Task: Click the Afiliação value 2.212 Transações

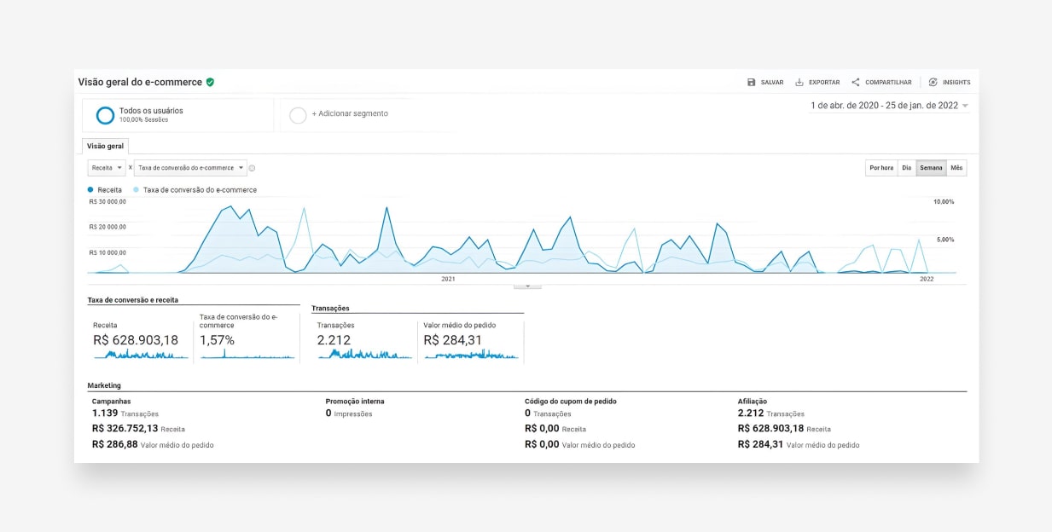Action: point(772,413)
